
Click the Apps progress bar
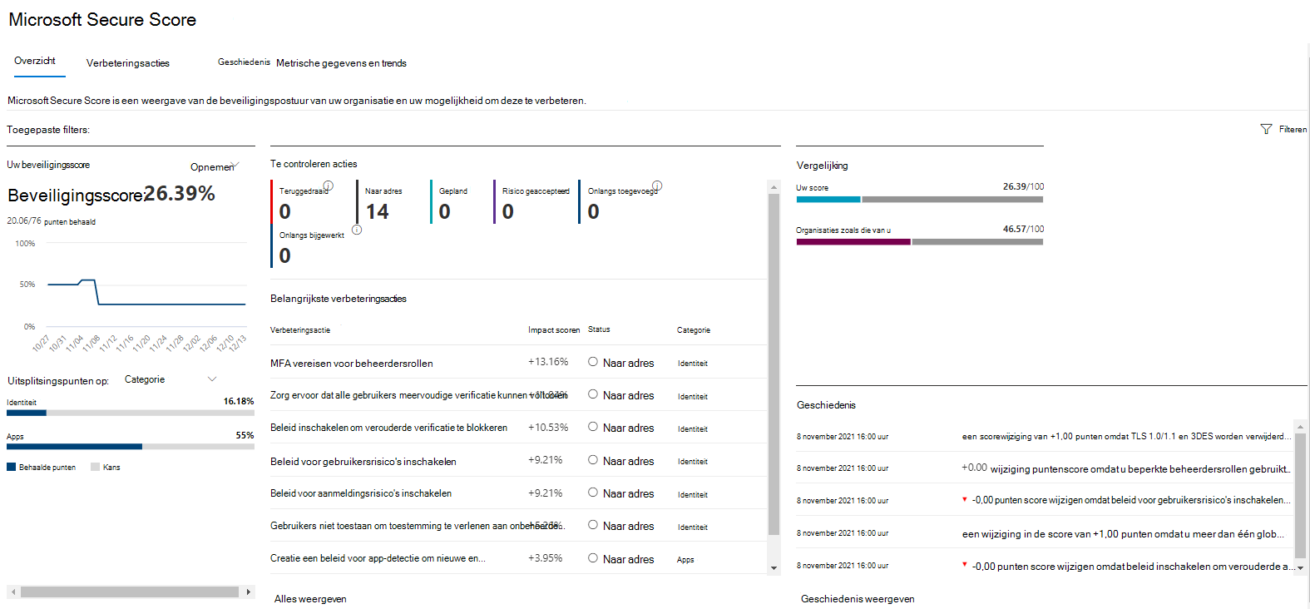(x=131, y=447)
